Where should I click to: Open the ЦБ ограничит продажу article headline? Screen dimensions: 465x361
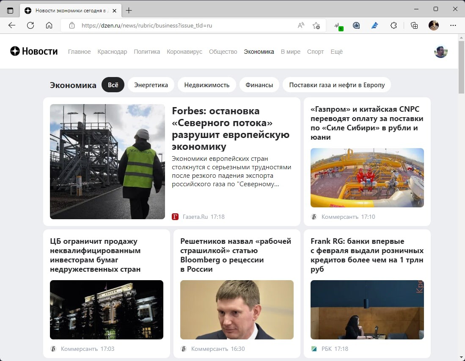tap(95, 255)
